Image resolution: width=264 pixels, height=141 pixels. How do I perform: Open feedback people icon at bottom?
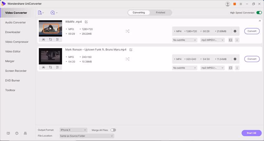coord(25,133)
